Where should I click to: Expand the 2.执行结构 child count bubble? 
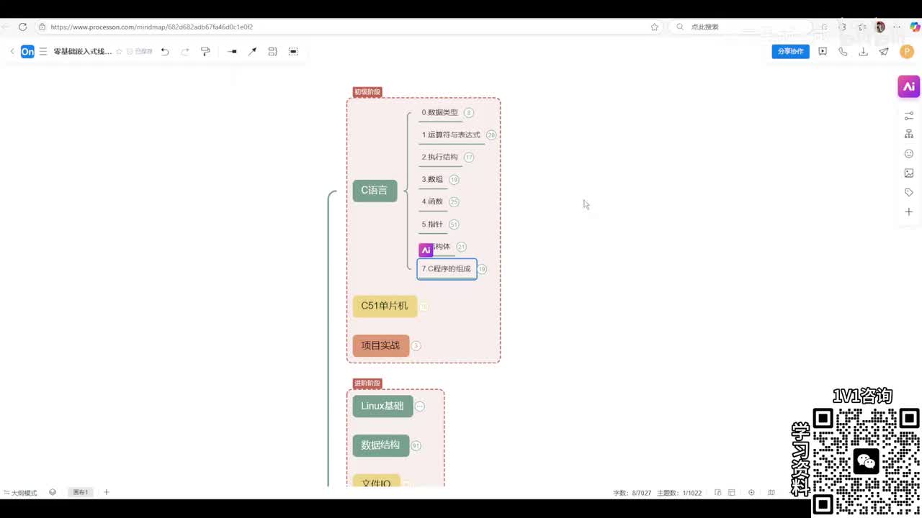coord(469,158)
